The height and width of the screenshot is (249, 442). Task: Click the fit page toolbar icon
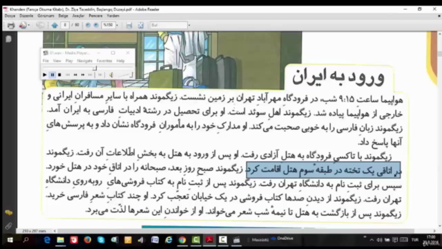140,26
